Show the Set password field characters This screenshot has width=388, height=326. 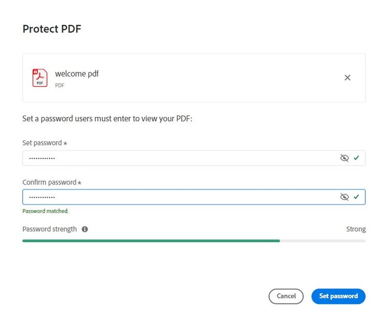pyautogui.click(x=345, y=158)
